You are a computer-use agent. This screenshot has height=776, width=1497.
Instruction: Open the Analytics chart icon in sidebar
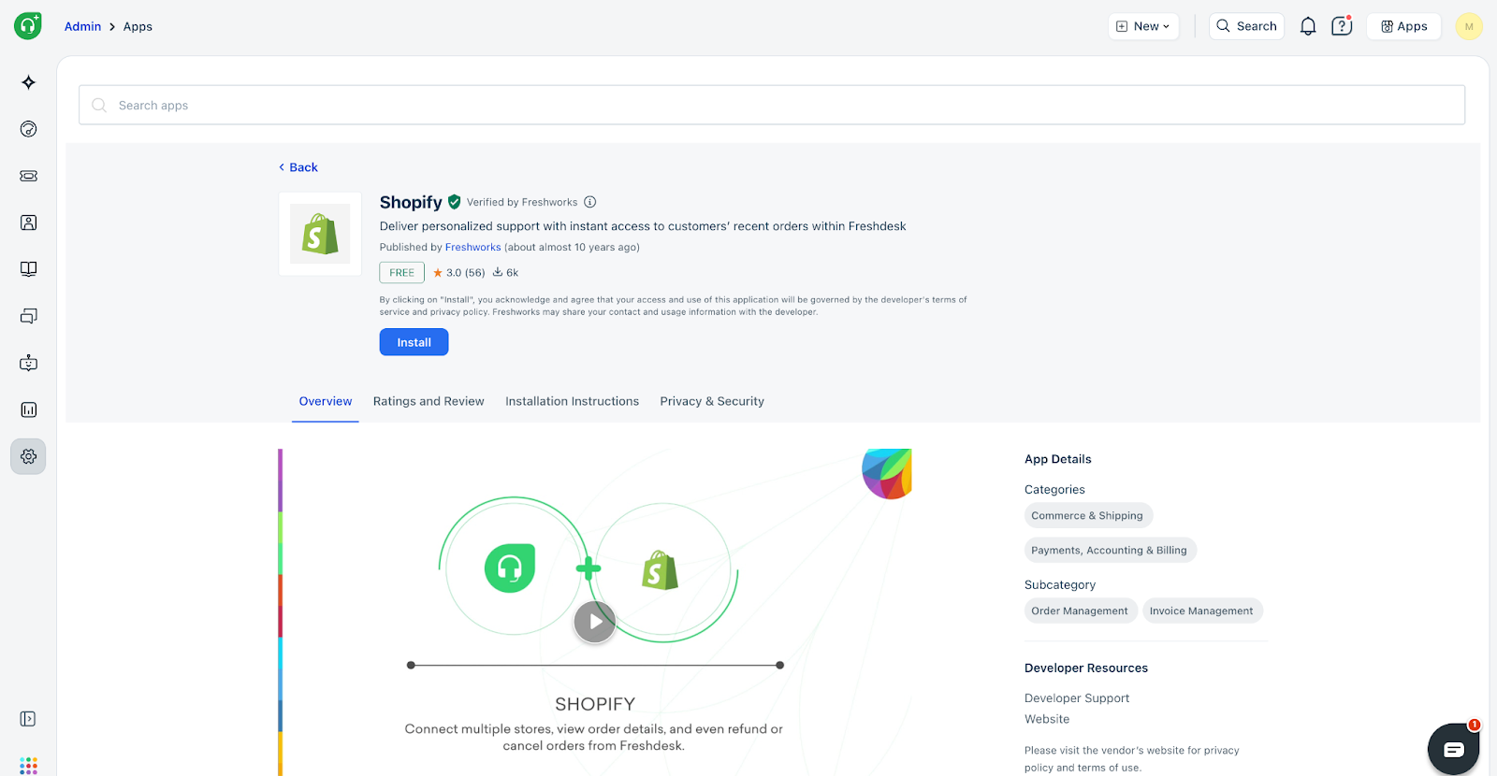(x=29, y=410)
